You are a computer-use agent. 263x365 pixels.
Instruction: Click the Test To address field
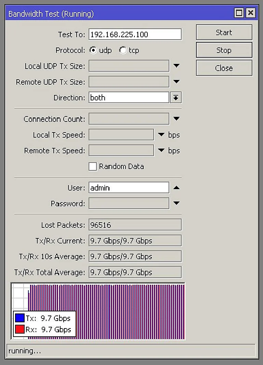[x=135, y=34]
